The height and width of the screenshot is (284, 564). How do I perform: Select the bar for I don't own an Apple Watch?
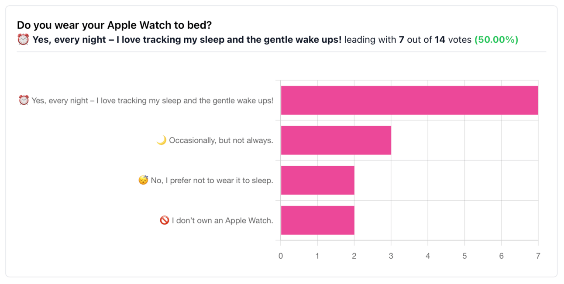point(317,220)
